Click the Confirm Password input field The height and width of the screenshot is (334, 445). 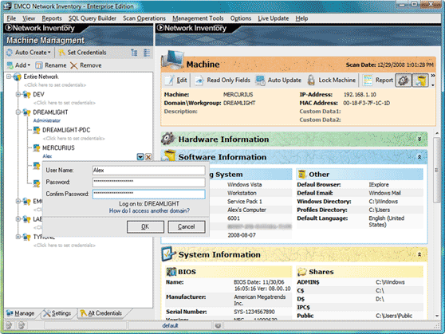[x=148, y=194]
